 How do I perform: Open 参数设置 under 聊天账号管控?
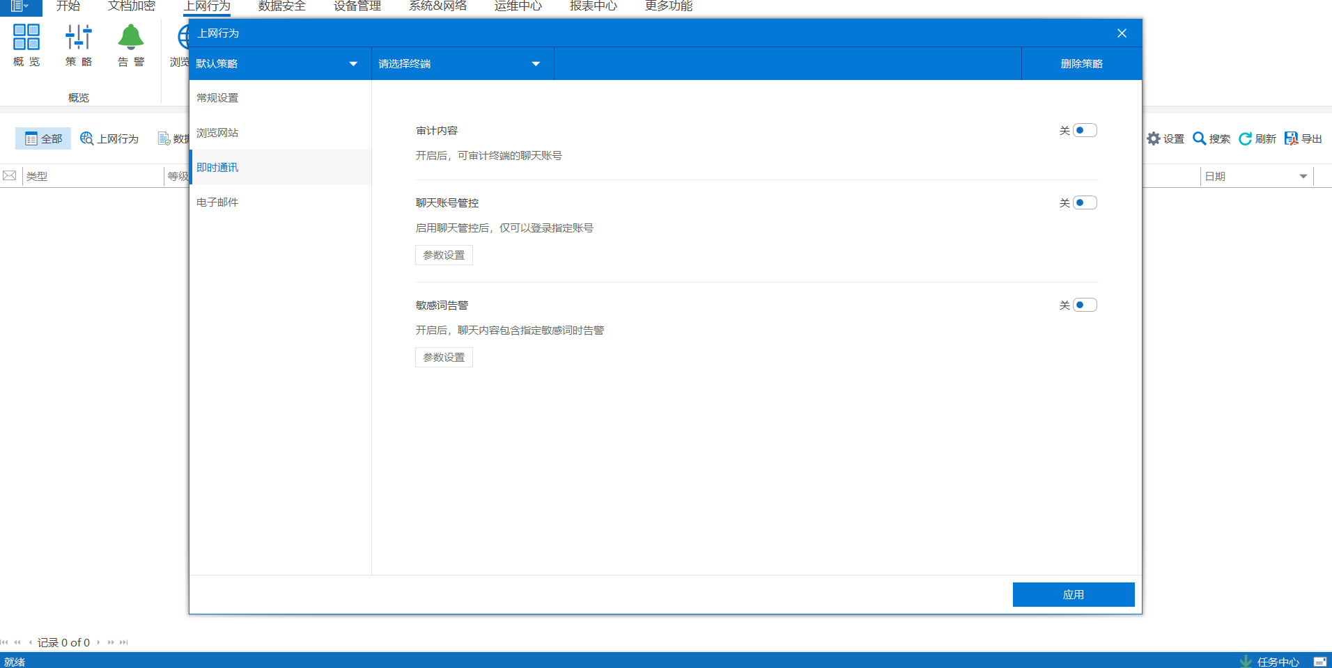444,255
